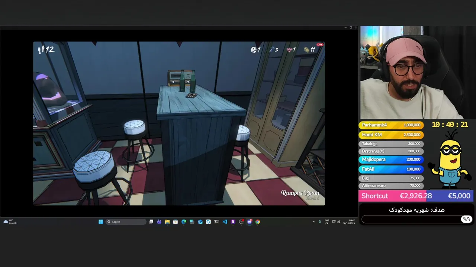
Task: Click the Majidopera donor row
Action: click(x=391, y=159)
